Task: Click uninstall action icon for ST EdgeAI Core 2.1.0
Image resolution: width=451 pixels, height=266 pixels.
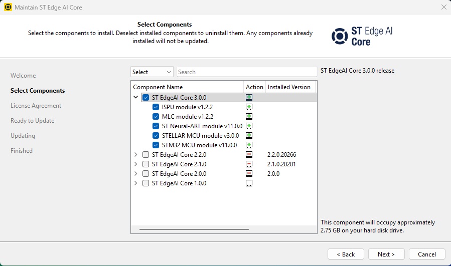Action: click(249, 164)
